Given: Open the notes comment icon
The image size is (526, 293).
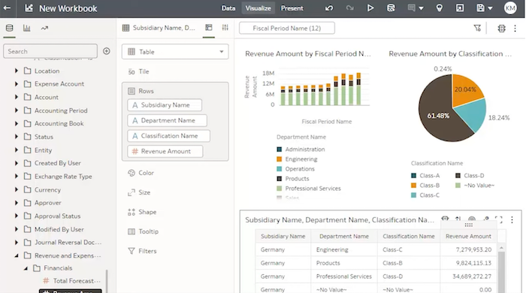Looking at the screenshot, I should point(412,8).
